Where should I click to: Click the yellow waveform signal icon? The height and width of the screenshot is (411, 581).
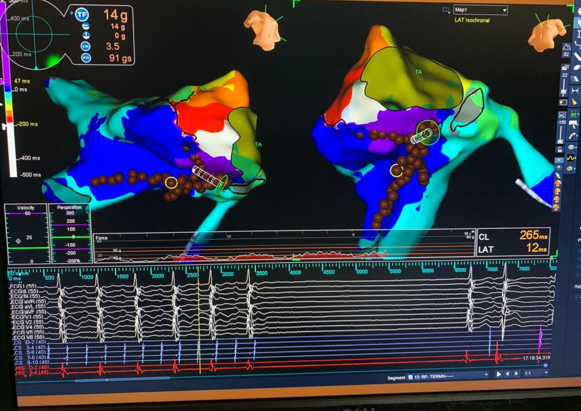571,158
